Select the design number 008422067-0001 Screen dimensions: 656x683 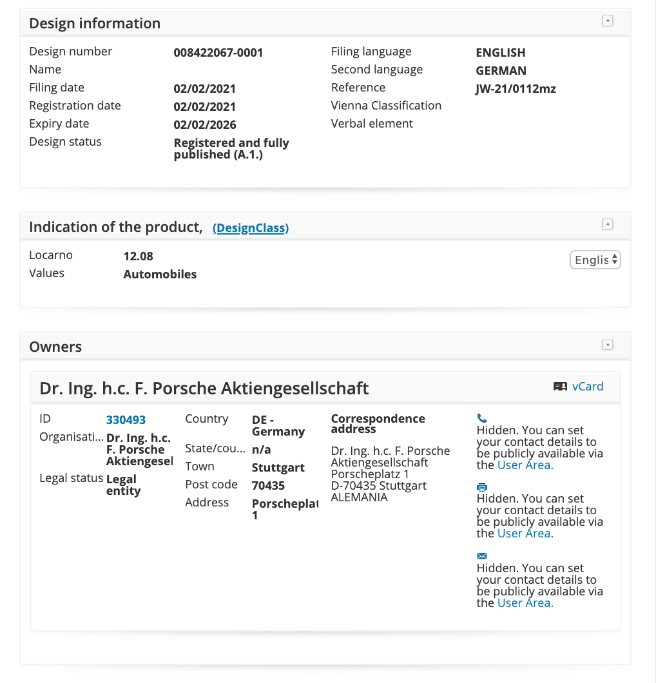(218, 53)
